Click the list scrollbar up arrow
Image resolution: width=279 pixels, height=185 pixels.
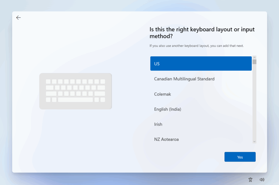click(x=254, y=57)
